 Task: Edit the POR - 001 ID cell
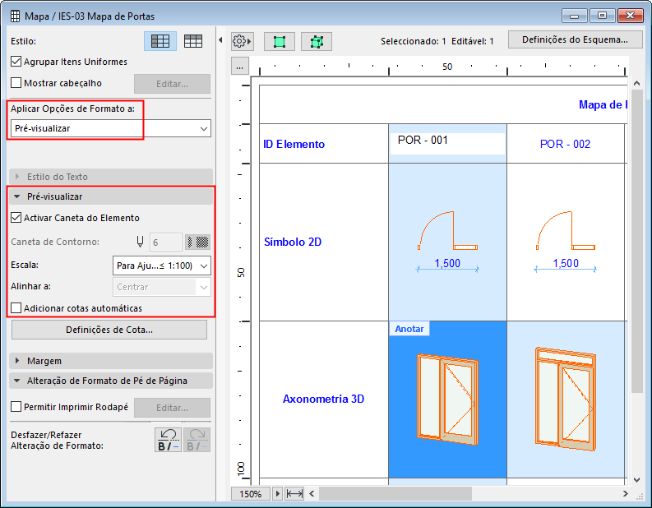447,144
